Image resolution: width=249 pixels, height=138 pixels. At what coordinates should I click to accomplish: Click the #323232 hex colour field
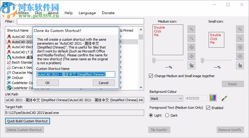pyautogui.click(x=196, y=98)
